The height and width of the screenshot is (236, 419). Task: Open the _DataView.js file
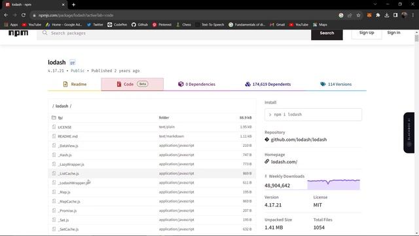(x=68, y=146)
